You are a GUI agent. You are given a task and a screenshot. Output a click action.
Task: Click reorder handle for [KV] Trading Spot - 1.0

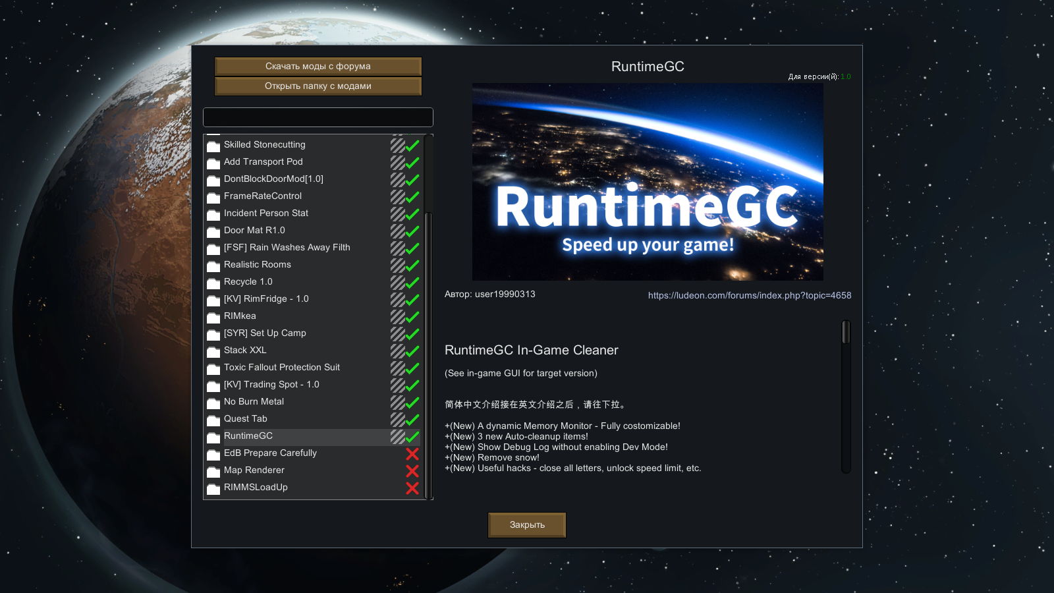[397, 385]
